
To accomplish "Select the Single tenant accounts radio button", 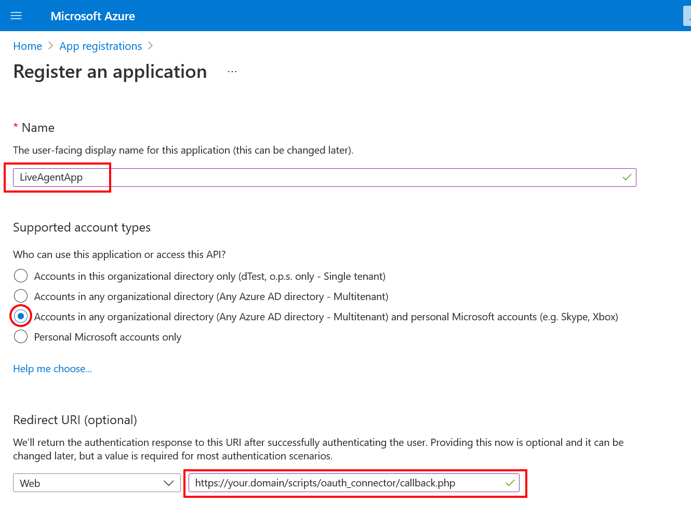I will [21, 276].
